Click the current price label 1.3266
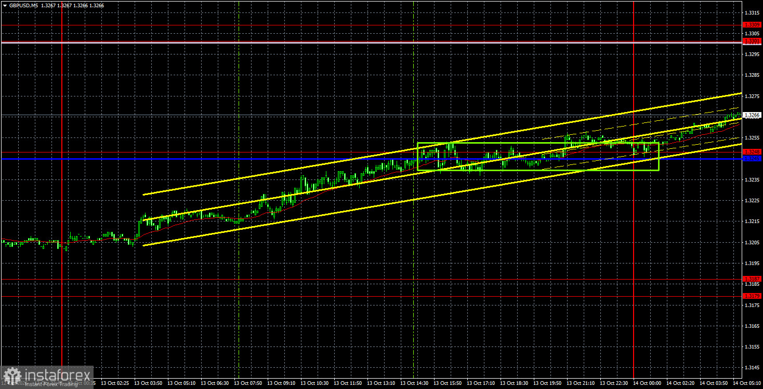The height and width of the screenshot is (389, 763). 752,115
